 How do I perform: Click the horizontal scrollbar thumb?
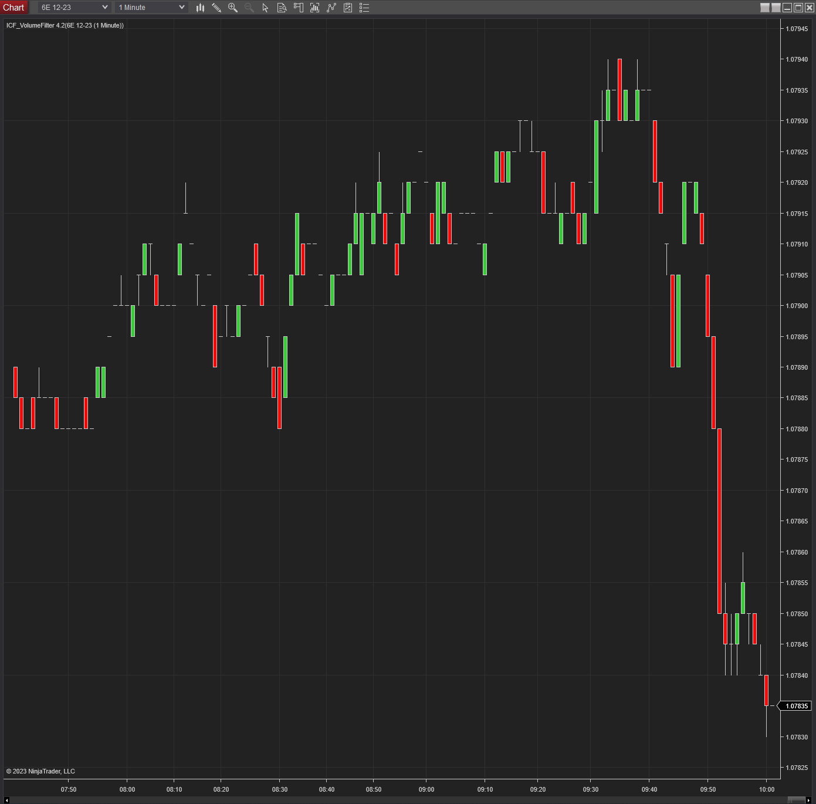796,800
